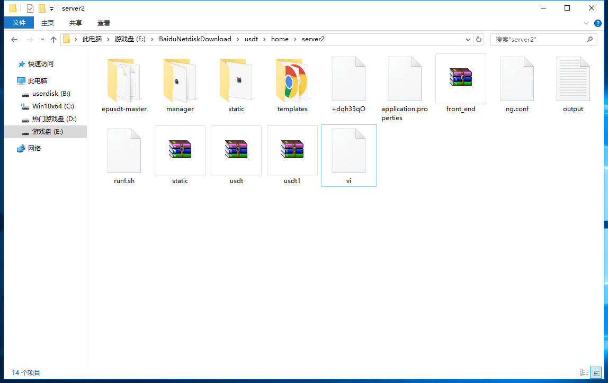
Task: Refresh the current folder view
Action: click(x=479, y=40)
